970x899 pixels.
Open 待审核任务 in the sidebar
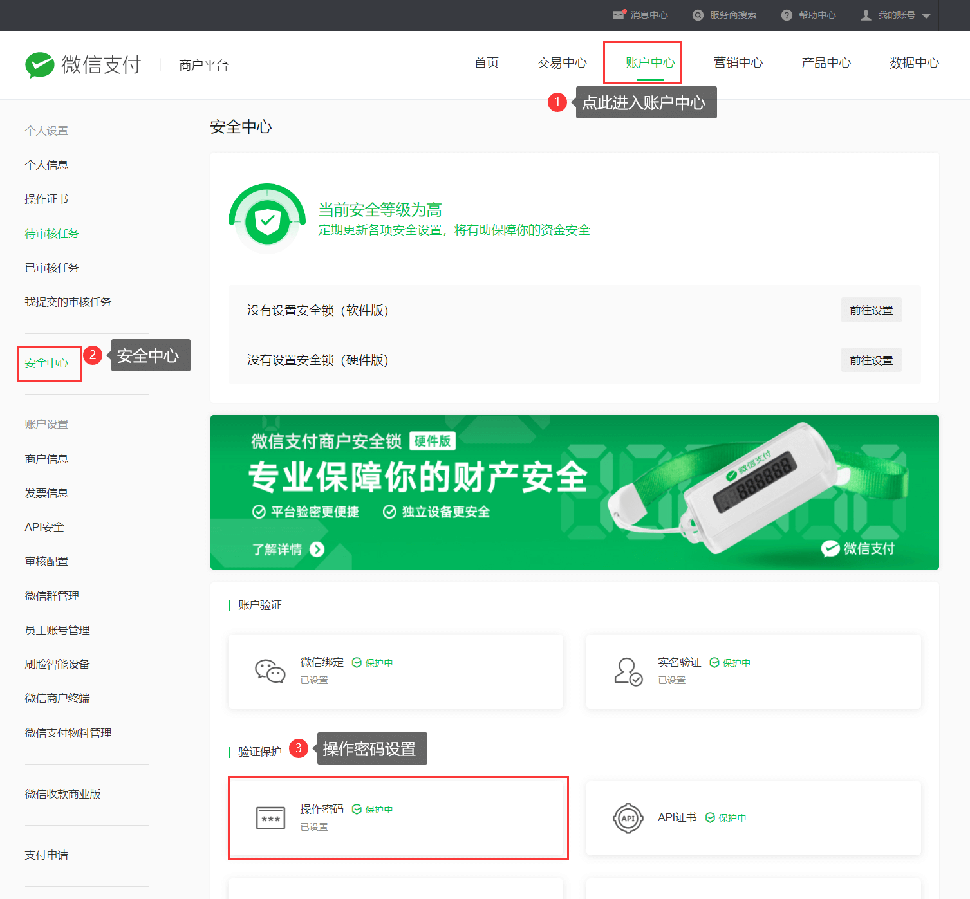pyautogui.click(x=51, y=234)
